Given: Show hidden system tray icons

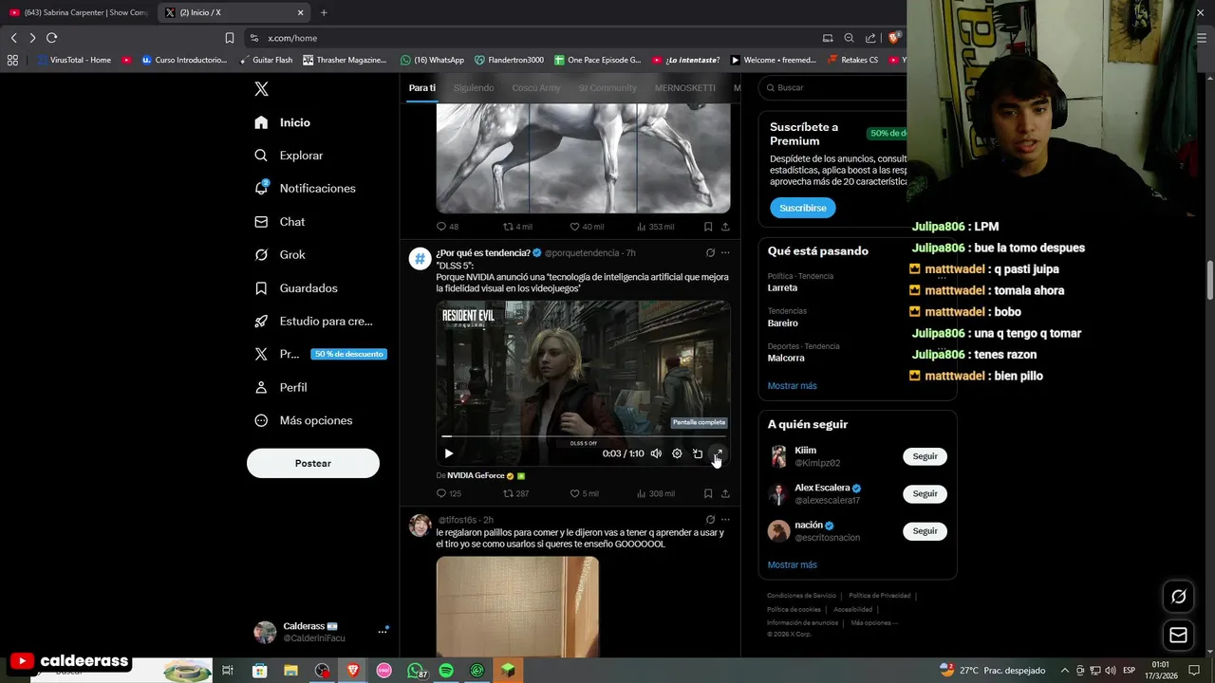Looking at the screenshot, I should click(1064, 671).
